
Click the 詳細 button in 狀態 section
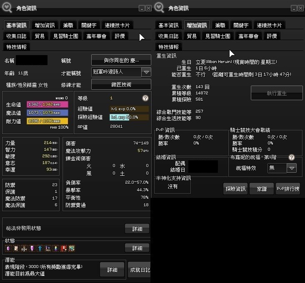click(137, 248)
